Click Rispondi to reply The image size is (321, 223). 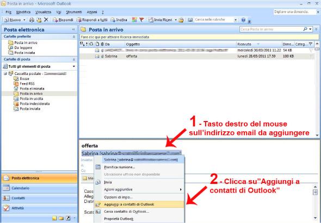(x=63, y=20)
